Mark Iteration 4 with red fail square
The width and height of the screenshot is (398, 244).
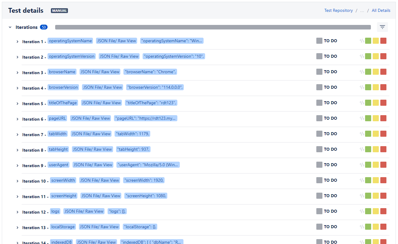pyautogui.click(x=383, y=87)
